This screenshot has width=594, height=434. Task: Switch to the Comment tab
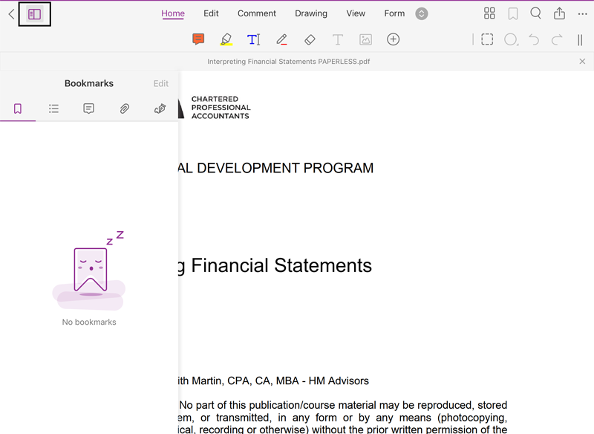[x=257, y=13]
